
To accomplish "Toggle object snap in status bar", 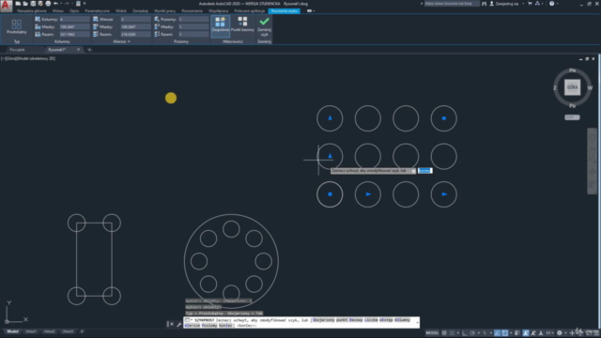I will [x=505, y=333].
